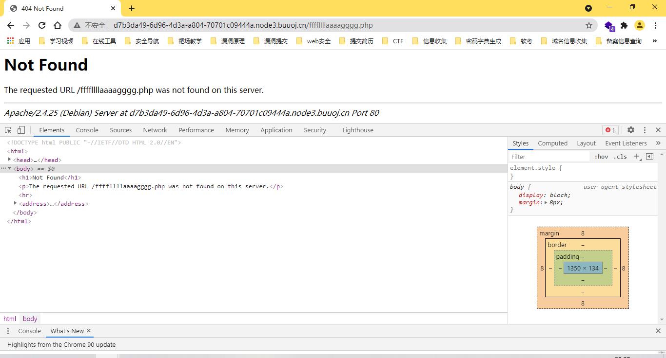The height and width of the screenshot is (358, 666).
Task: Toggle the .cls class editor
Action: pos(620,157)
